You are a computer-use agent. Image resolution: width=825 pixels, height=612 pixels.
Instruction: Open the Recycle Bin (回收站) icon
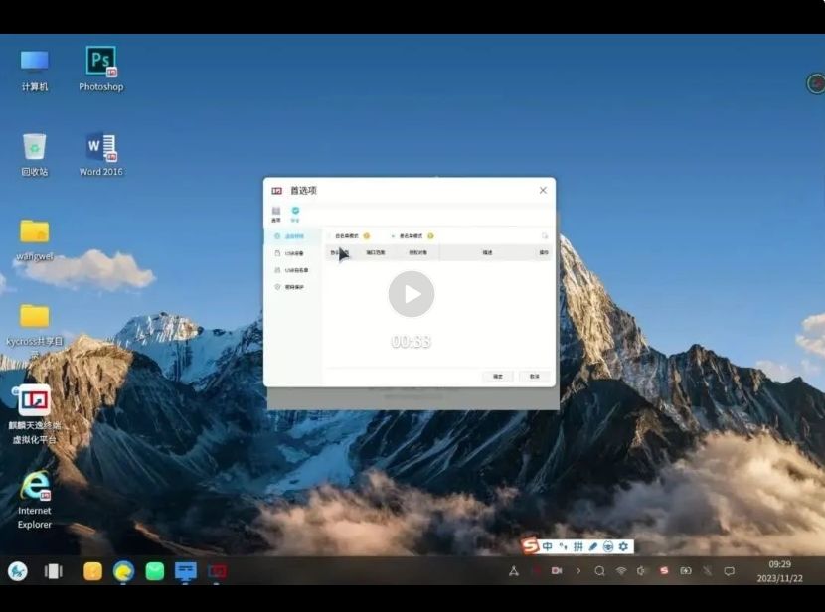click(34, 148)
